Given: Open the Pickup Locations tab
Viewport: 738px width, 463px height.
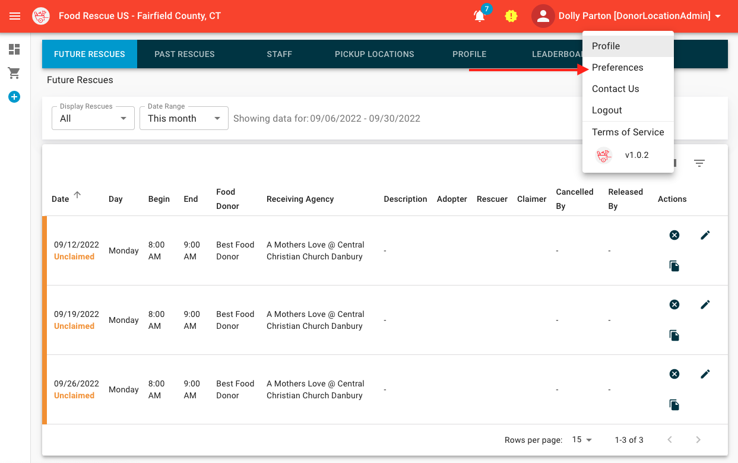Looking at the screenshot, I should click(x=375, y=54).
